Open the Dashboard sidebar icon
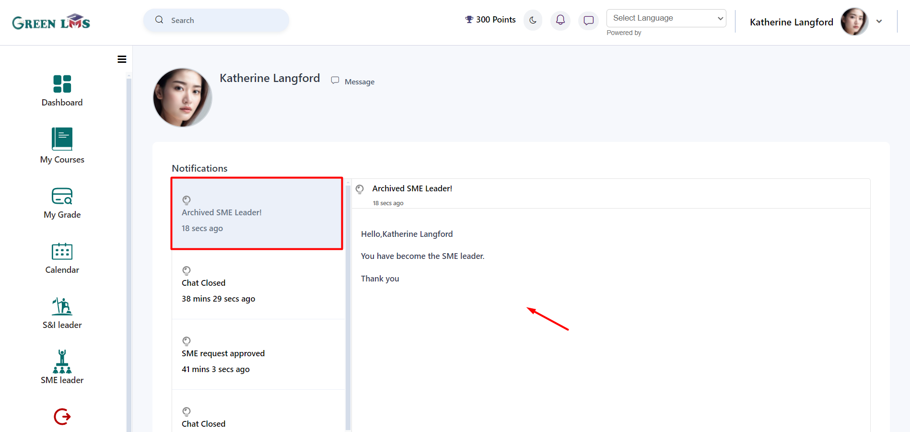Viewport: 910px width, 432px height. tap(62, 84)
